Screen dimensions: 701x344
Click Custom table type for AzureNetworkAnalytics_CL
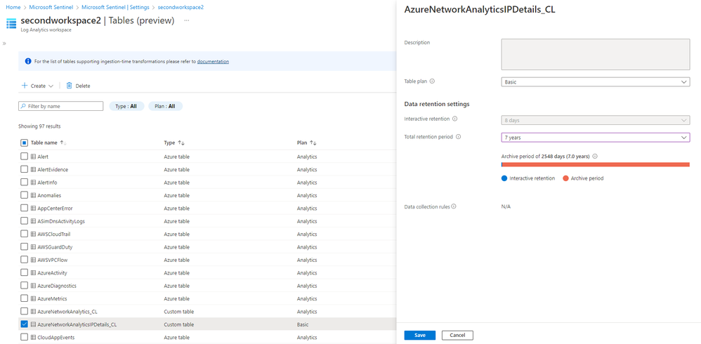point(179,312)
